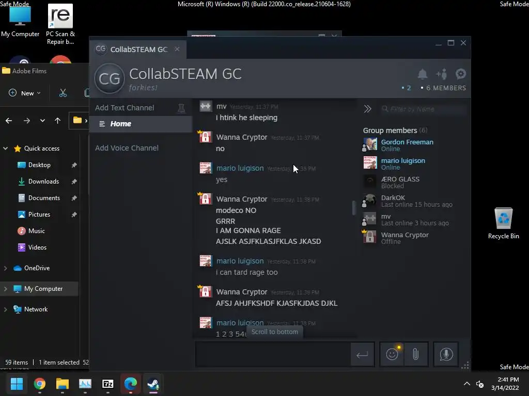This screenshot has height=396, width=529.
Task: Click Gordon Freeman's avatar thumbnail
Action: click(x=370, y=144)
